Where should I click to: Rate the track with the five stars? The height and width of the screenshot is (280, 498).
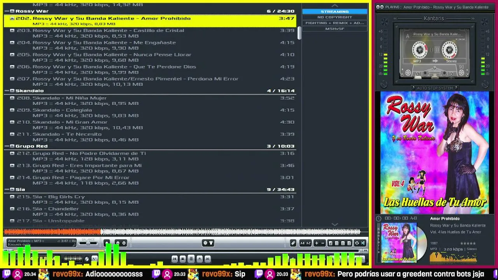[x=468, y=243]
